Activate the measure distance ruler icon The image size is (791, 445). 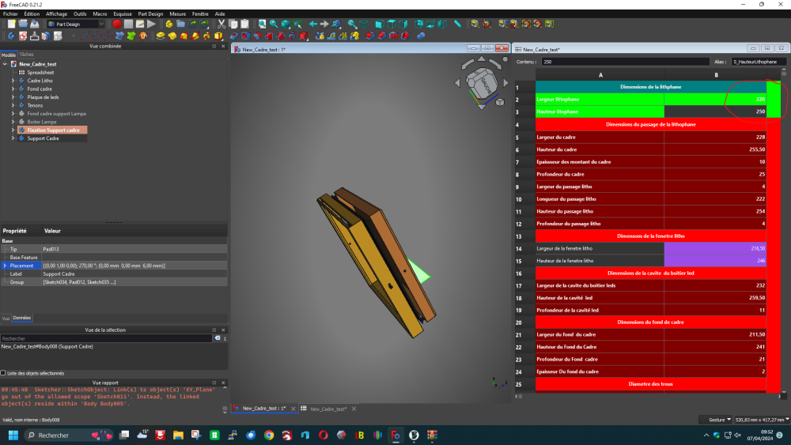click(457, 24)
